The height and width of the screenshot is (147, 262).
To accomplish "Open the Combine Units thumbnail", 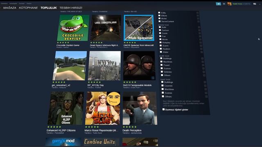I will (x=102, y=142).
